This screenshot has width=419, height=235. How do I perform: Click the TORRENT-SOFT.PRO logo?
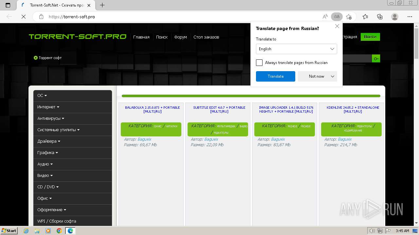(x=78, y=37)
